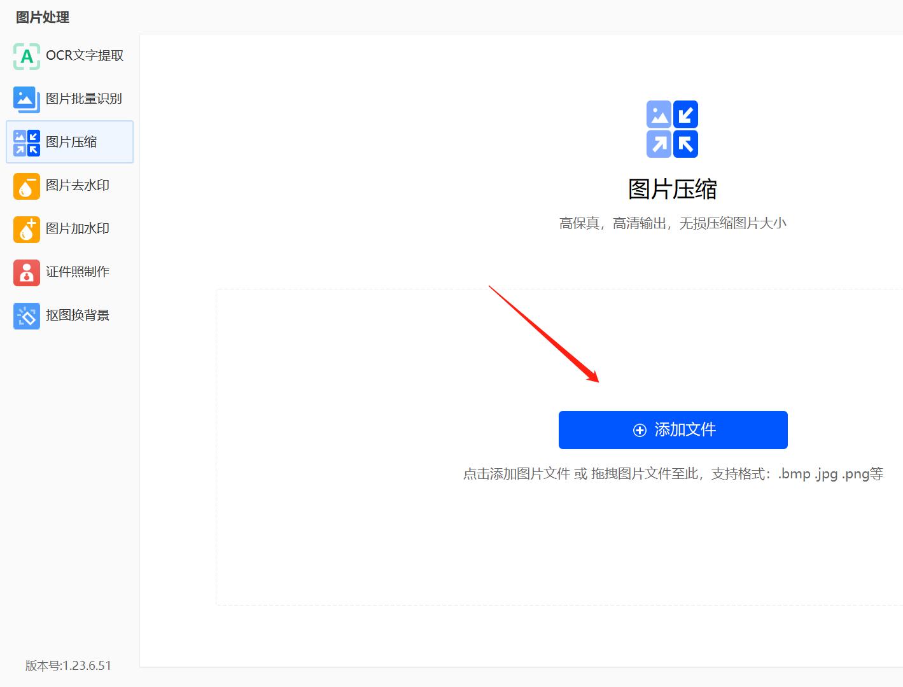Click the 图片压缩 compression sidebar icon
This screenshot has width=903, height=687.
26,141
